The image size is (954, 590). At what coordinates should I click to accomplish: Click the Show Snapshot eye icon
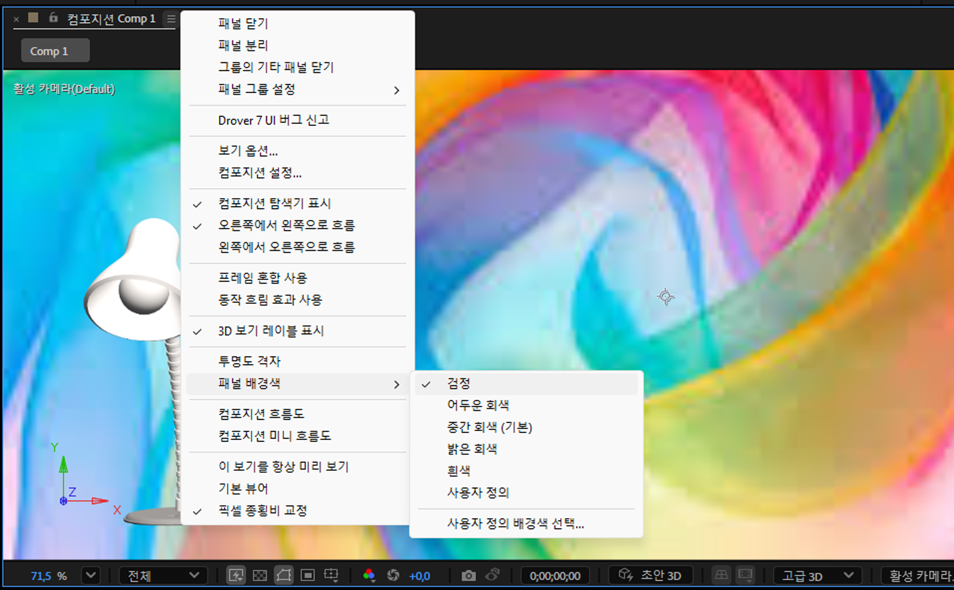click(x=492, y=576)
